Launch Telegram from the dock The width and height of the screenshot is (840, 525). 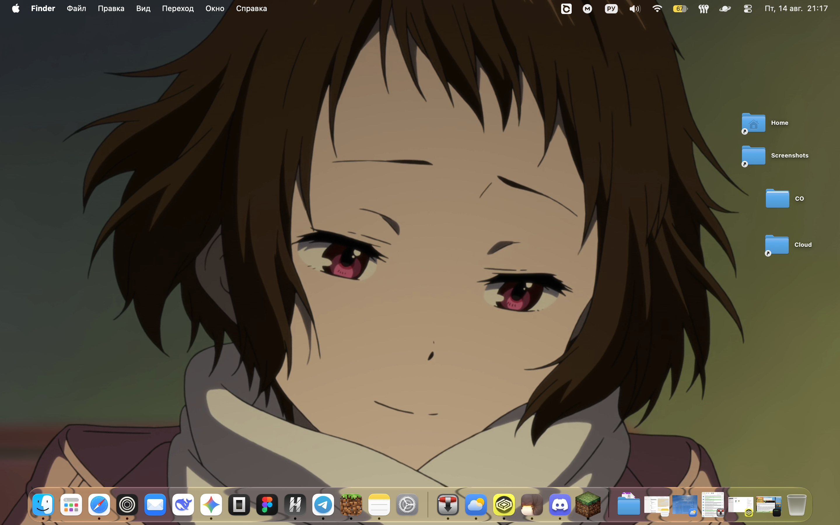tap(323, 505)
